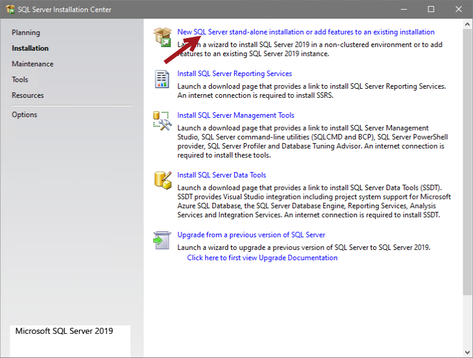Open the Maintenance section
Screen dimensions: 473x358
(x=33, y=64)
